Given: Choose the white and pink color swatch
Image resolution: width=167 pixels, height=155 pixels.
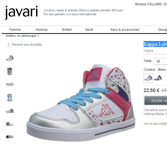Looking at the screenshot, I should pos(148,78).
